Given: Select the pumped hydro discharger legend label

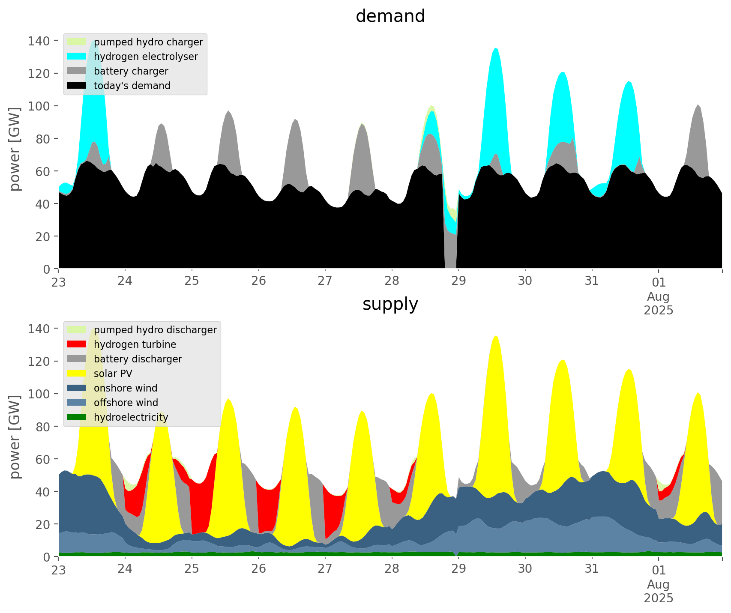Looking at the screenshot, I should click(x=155, y=330).
